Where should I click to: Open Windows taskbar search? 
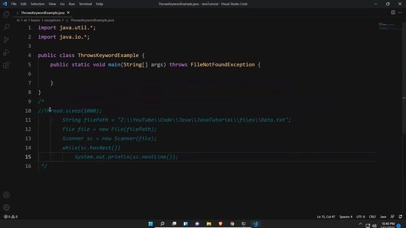162,224
